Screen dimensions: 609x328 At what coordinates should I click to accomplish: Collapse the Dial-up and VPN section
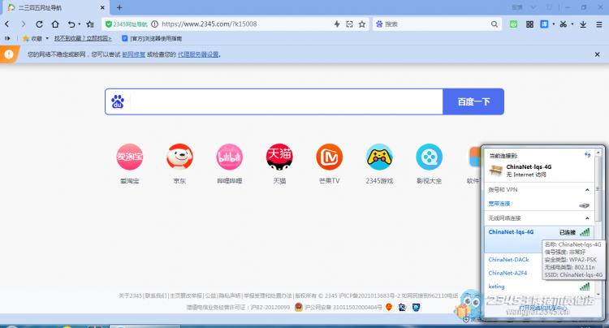click(x=587, y=190)
